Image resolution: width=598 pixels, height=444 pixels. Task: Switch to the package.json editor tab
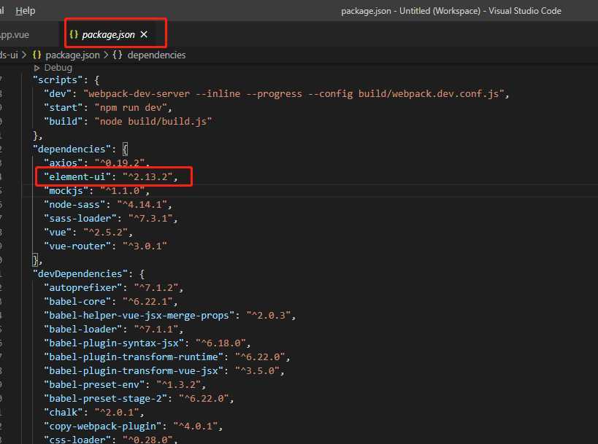(108, 35)
